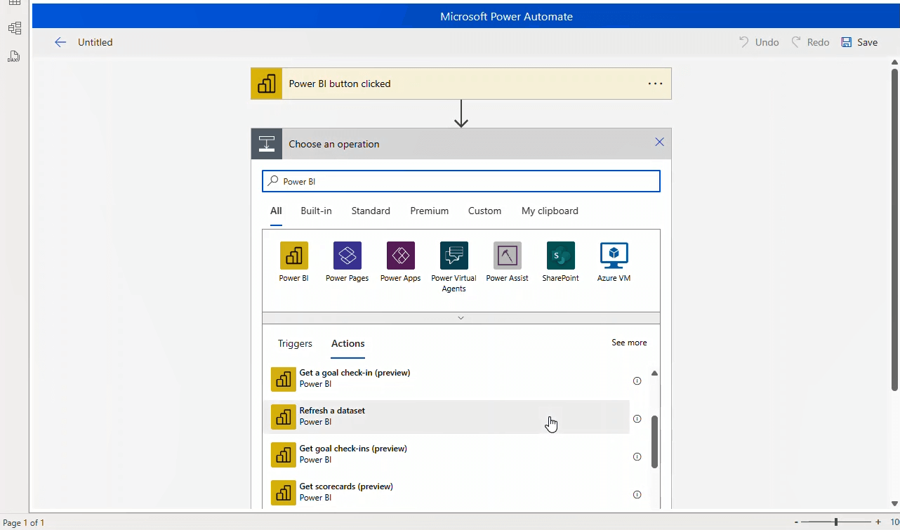The width and height of the screenshot is (900, 530).
Task: Open the Power Virtual Agents connector
Action: point(454,256)
